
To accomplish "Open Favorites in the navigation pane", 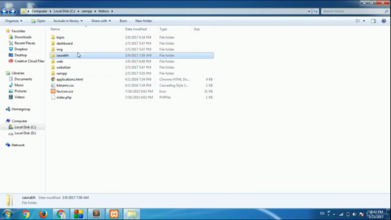I will pos(18,31).
